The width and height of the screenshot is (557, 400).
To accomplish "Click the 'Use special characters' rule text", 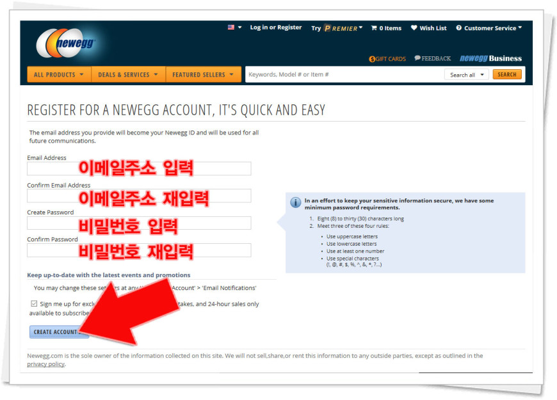I will (353, 259).
